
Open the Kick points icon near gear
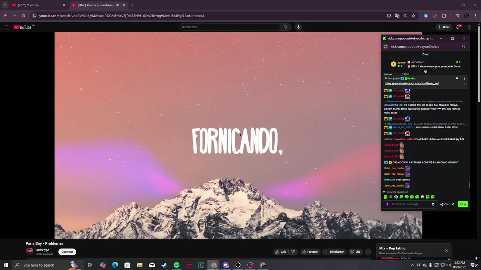[444, 204]
